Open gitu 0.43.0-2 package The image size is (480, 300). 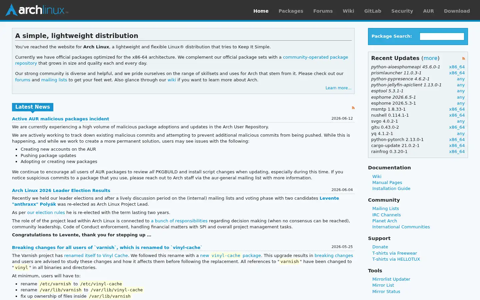coord(385,127)
